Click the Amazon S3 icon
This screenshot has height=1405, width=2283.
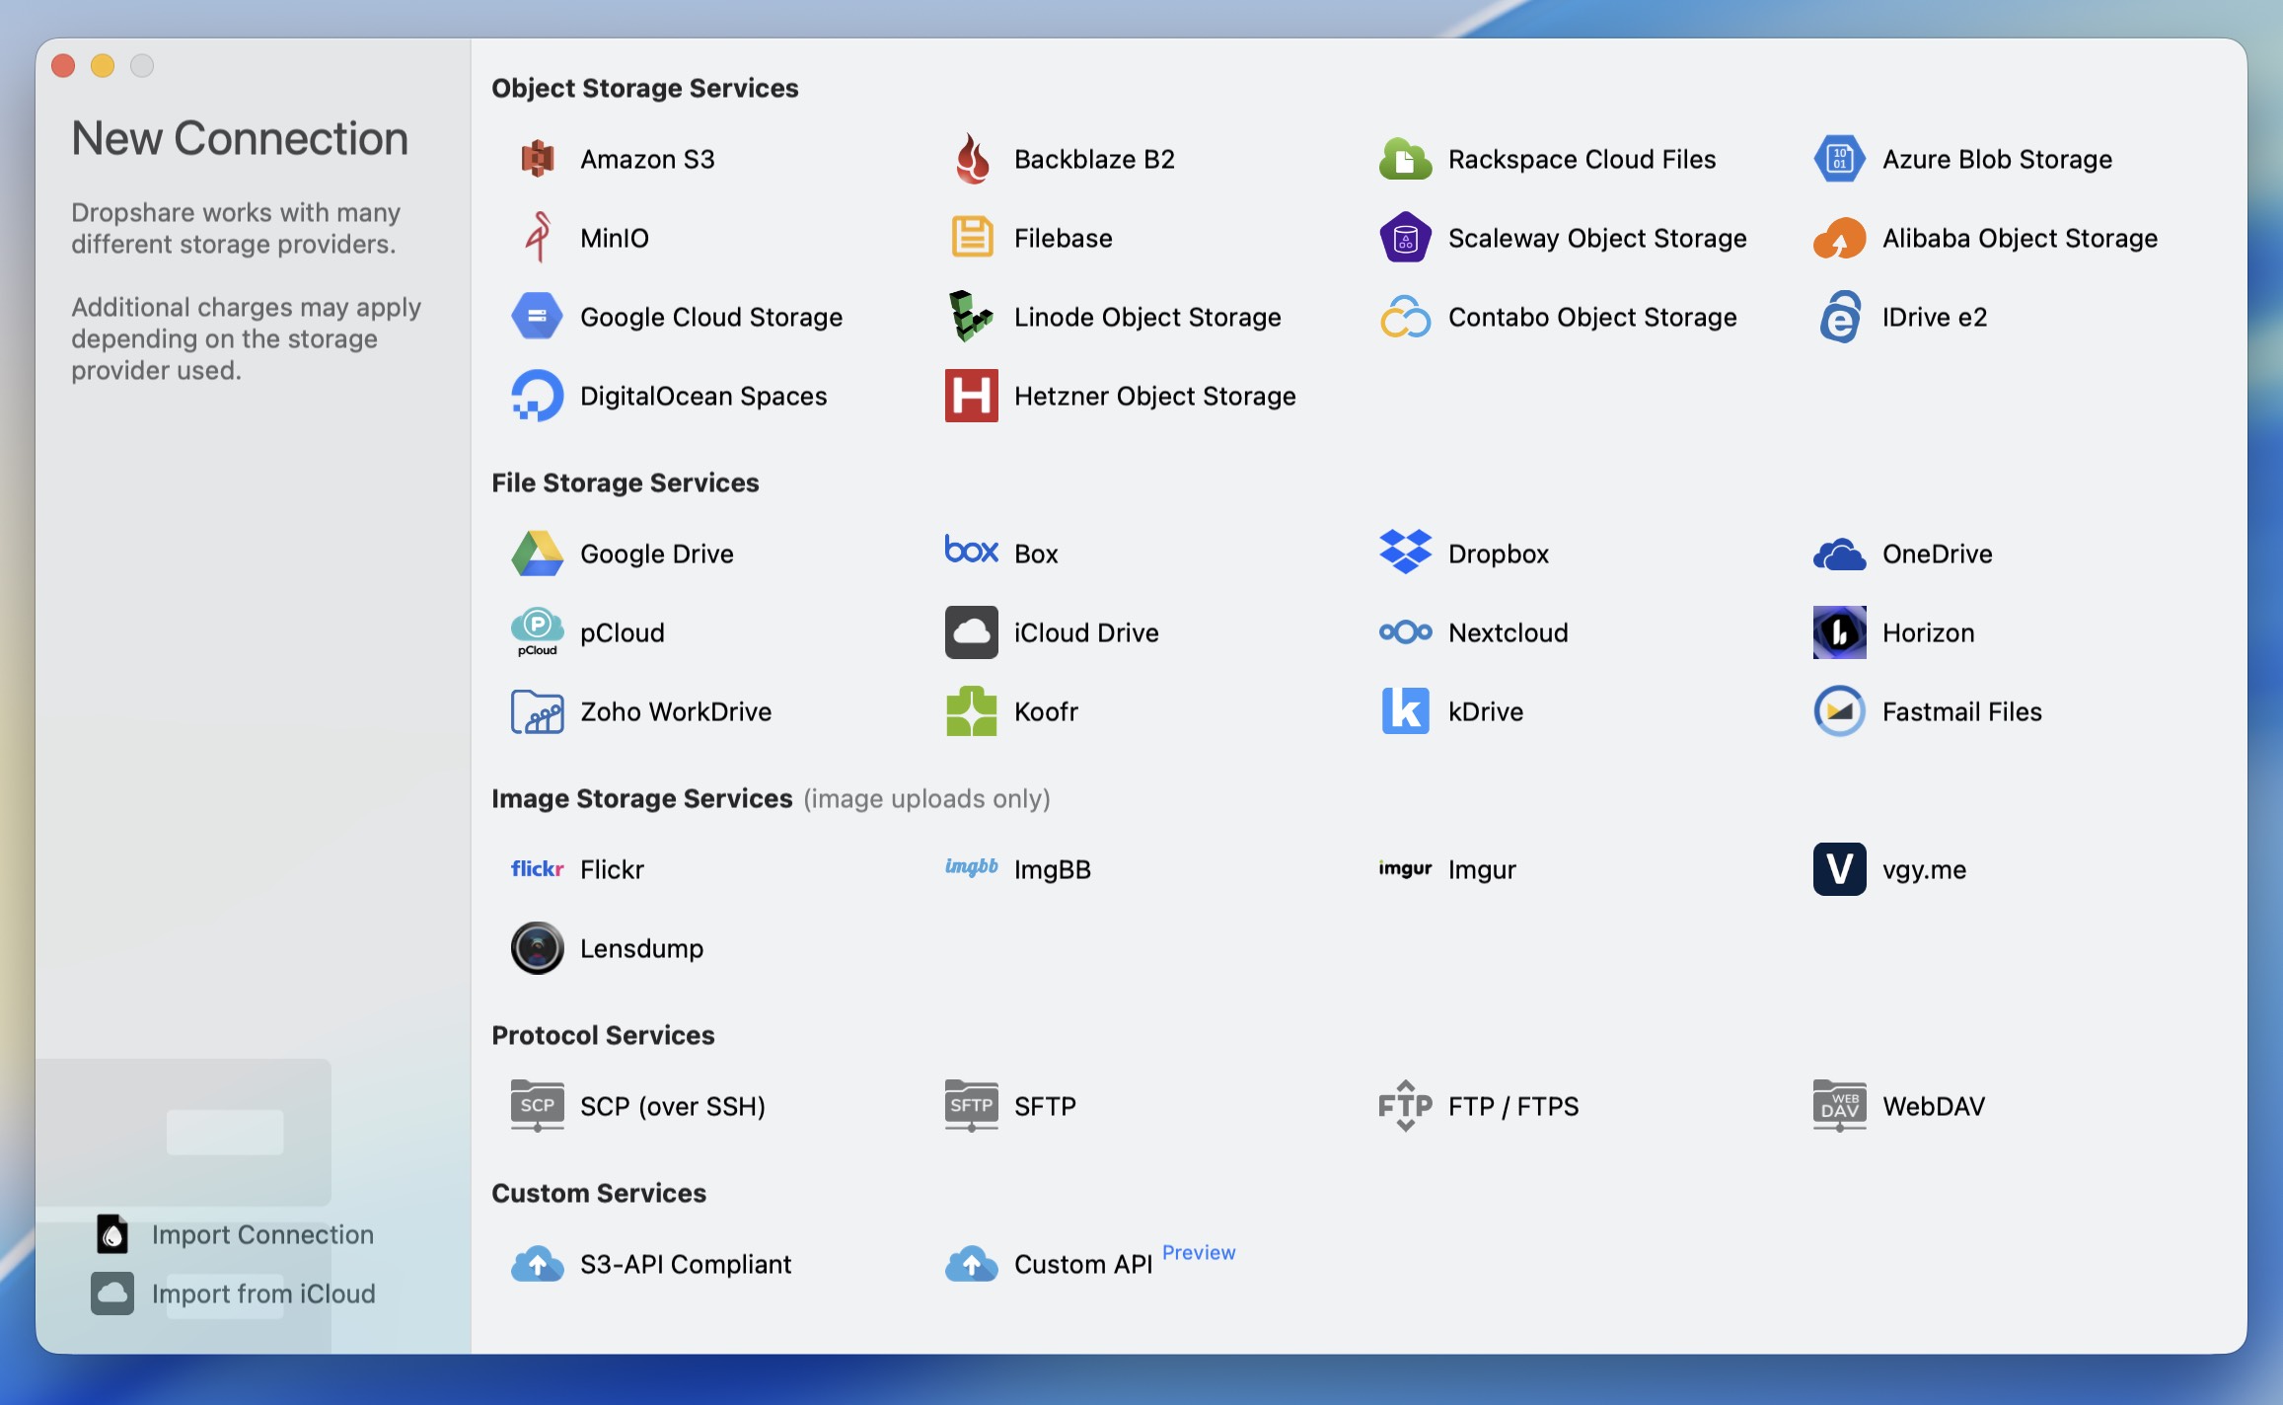pyautogui.click(x=537, y=159)
